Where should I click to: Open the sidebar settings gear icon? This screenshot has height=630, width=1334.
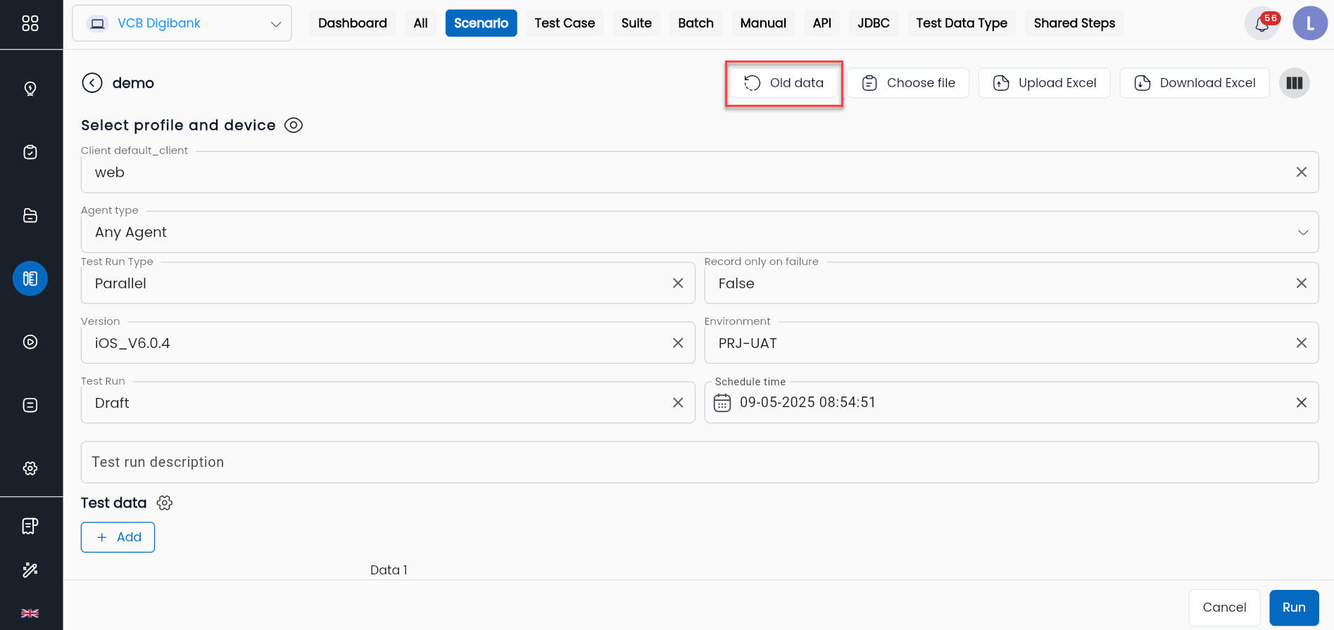30,468
